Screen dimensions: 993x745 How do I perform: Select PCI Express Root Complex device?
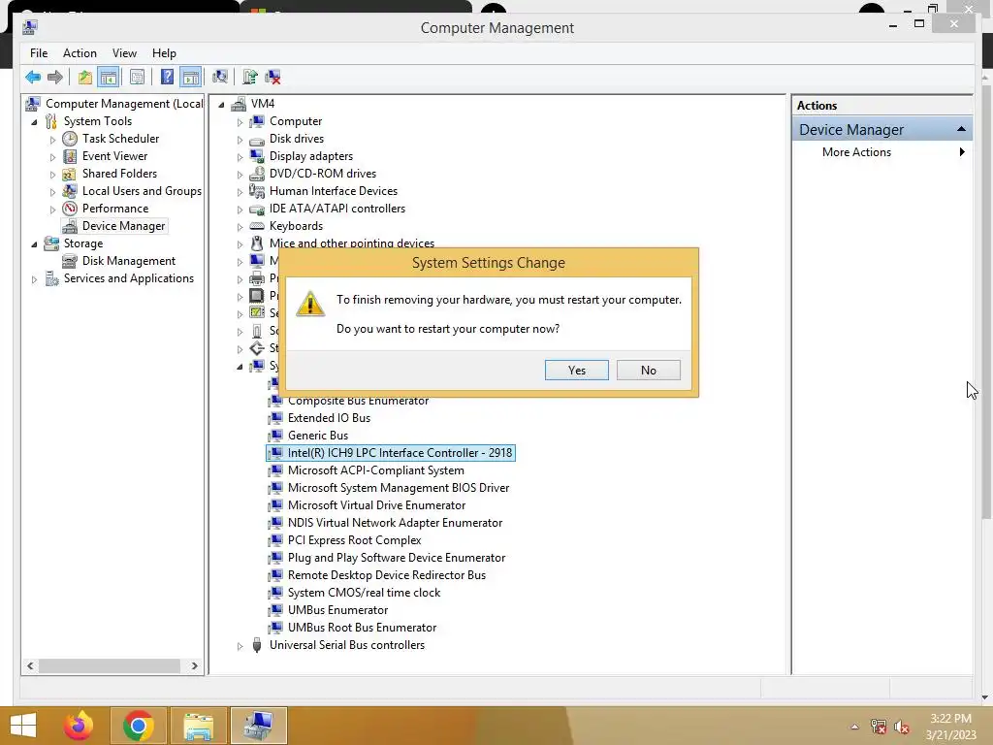click(354, 540)
